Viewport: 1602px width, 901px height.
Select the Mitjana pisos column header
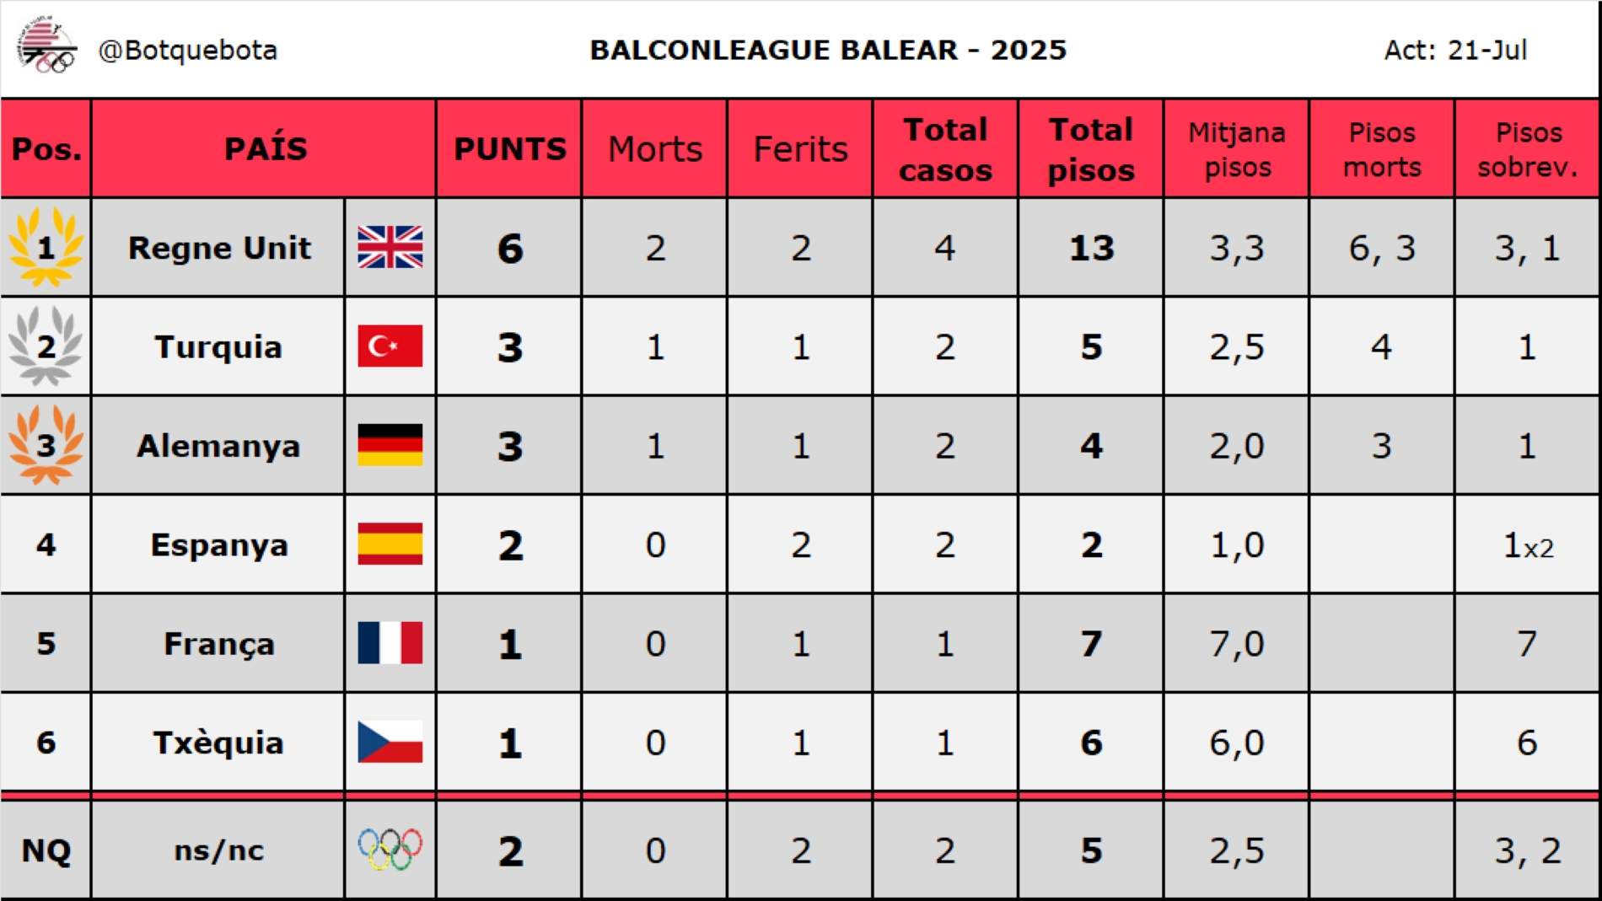pos(1237,149)
